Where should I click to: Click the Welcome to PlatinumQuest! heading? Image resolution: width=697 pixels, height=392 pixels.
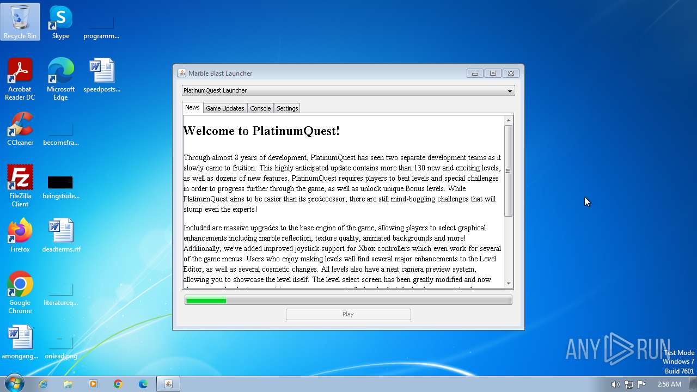pyautogui.click(x=261, y=131)
